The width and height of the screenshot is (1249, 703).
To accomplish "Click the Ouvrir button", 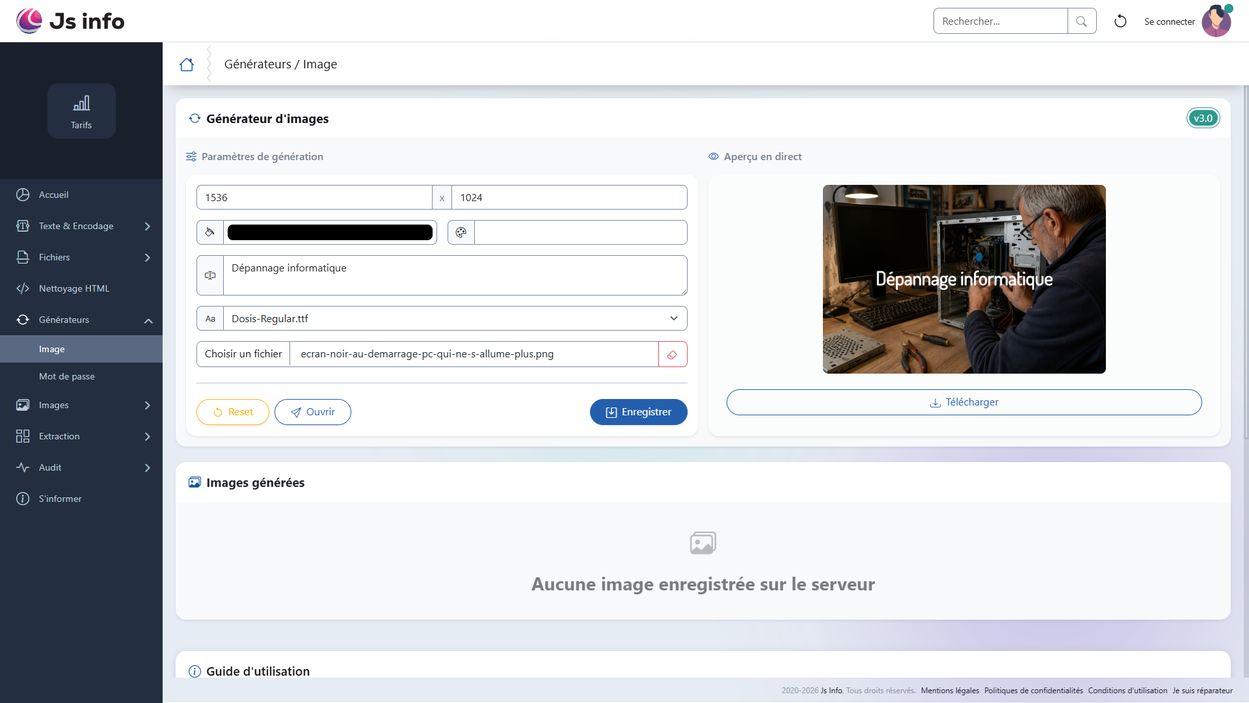I will tap(313, 412).
